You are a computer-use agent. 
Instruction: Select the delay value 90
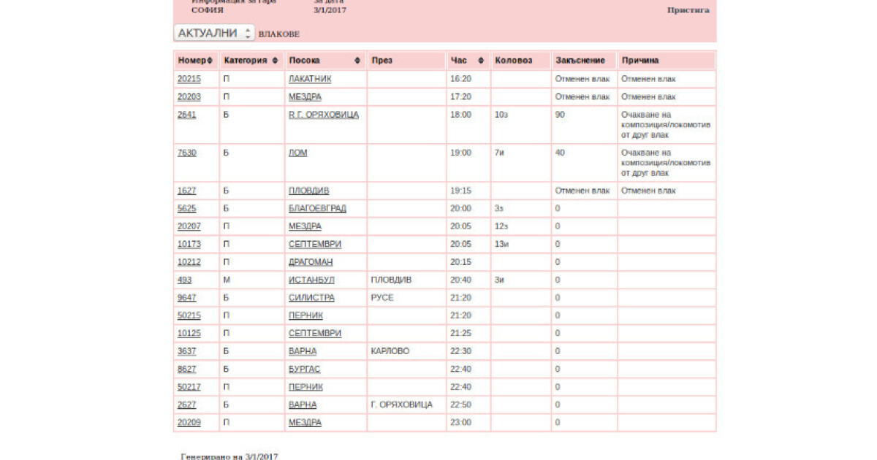[x=560, y=115]
